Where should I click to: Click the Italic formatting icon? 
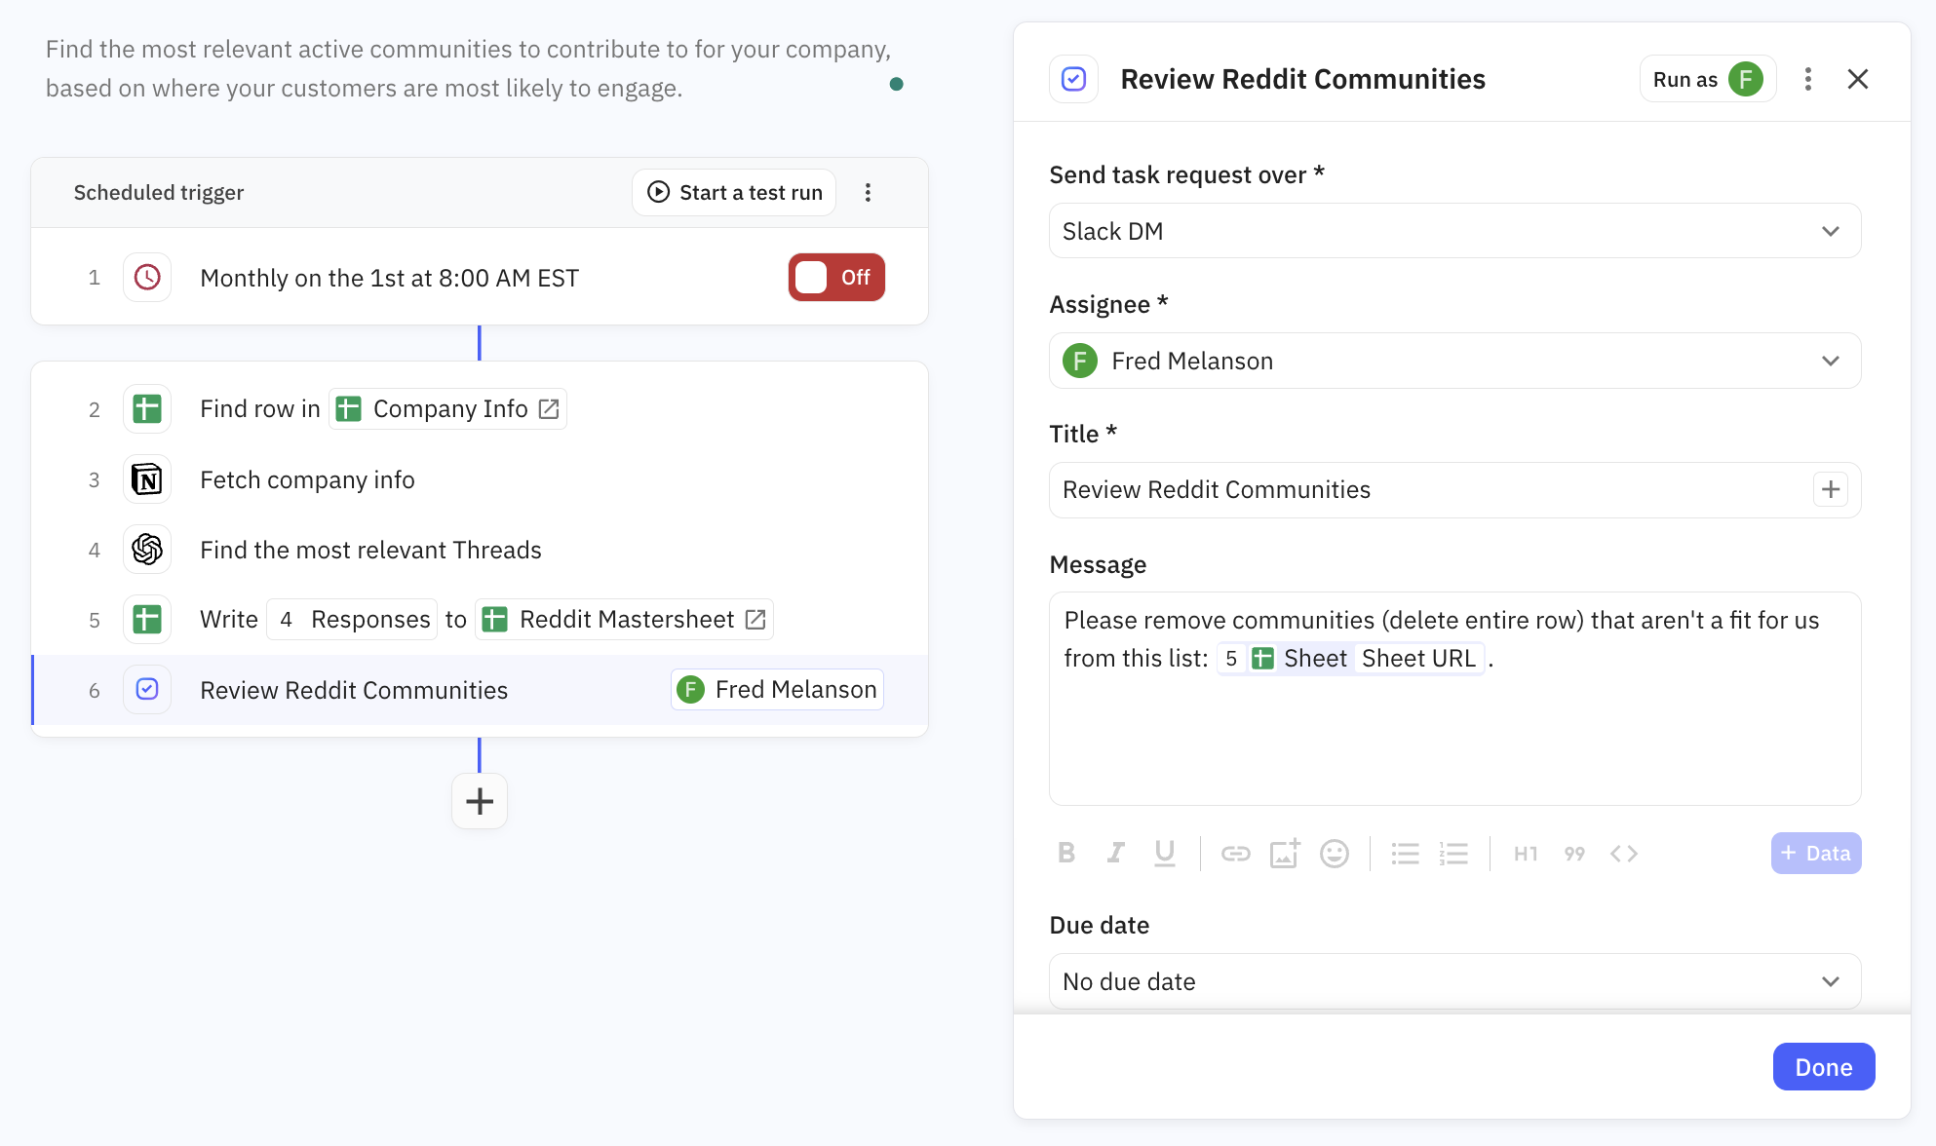pyautogui.click(x=1115, y=854)
